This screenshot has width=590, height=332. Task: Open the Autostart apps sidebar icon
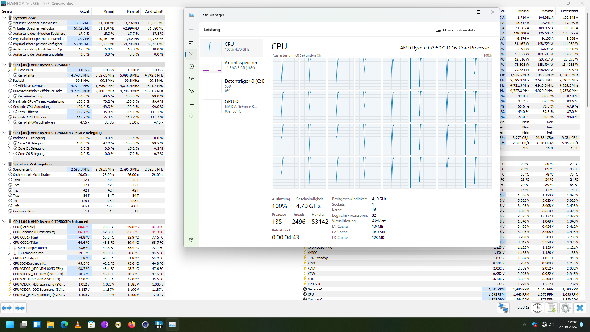tap(191, 79)
